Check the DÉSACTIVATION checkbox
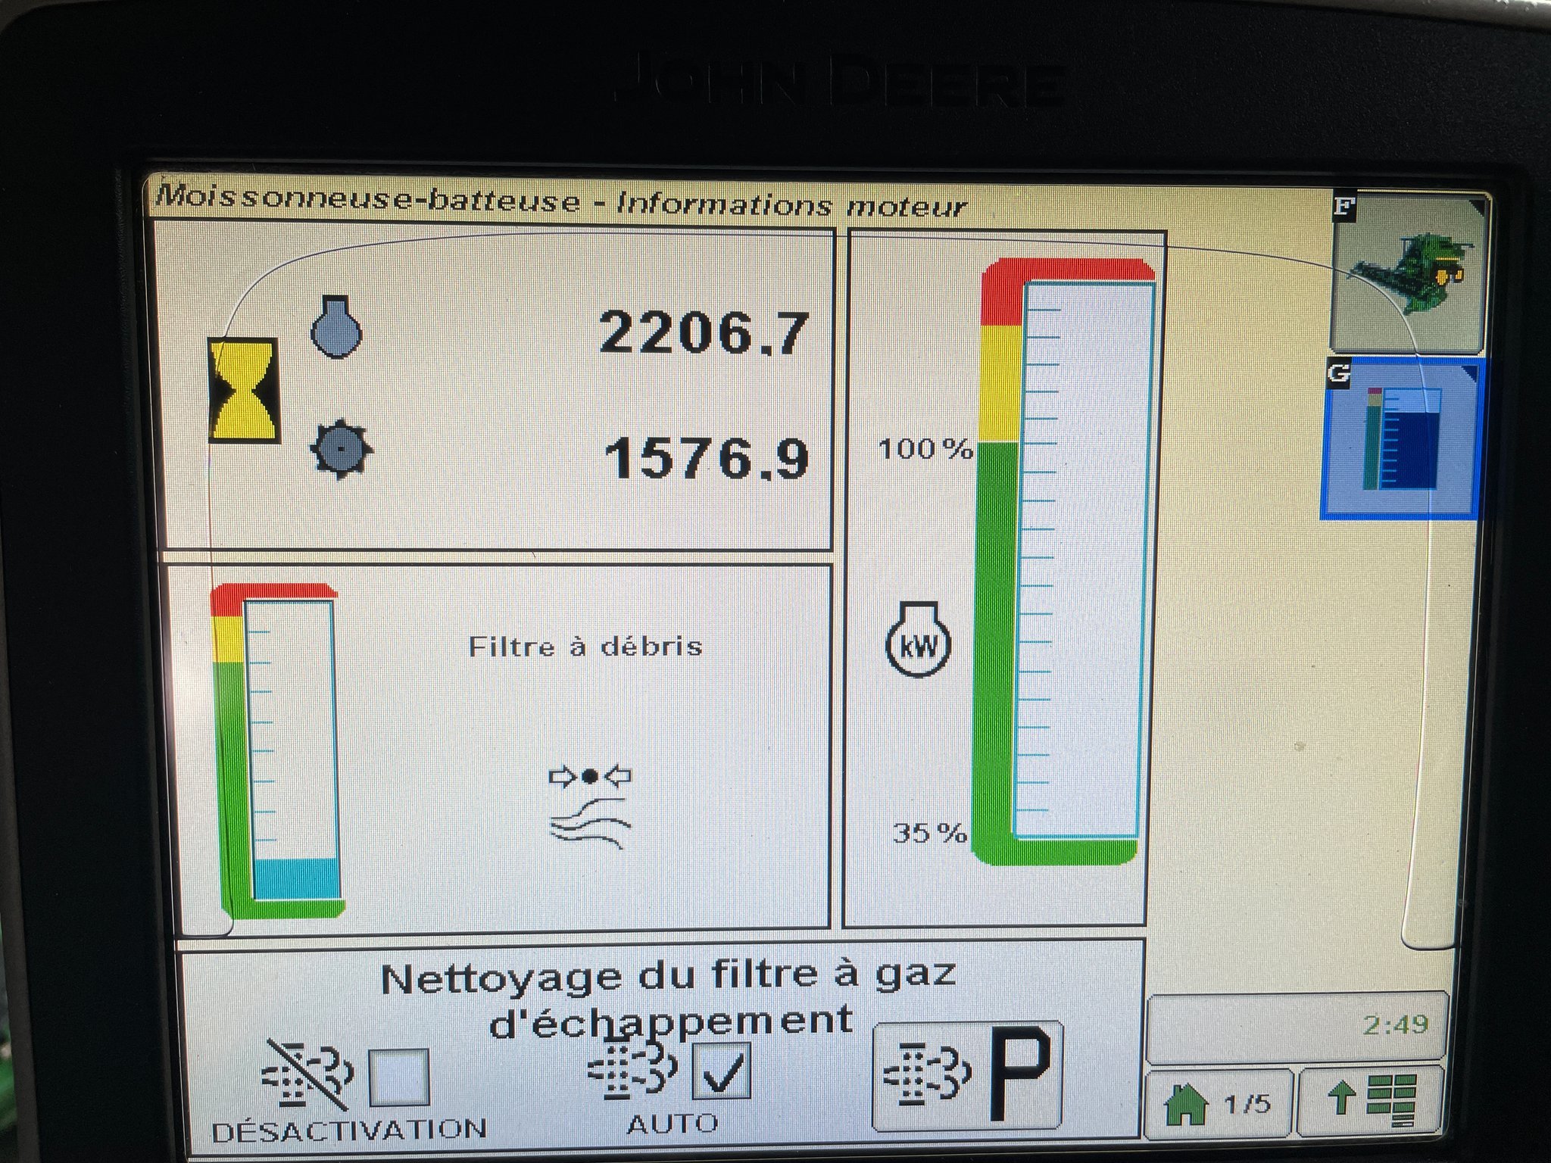Screen dimensions: 1551x1163 pyautogui.click(x=399, y=1076)
